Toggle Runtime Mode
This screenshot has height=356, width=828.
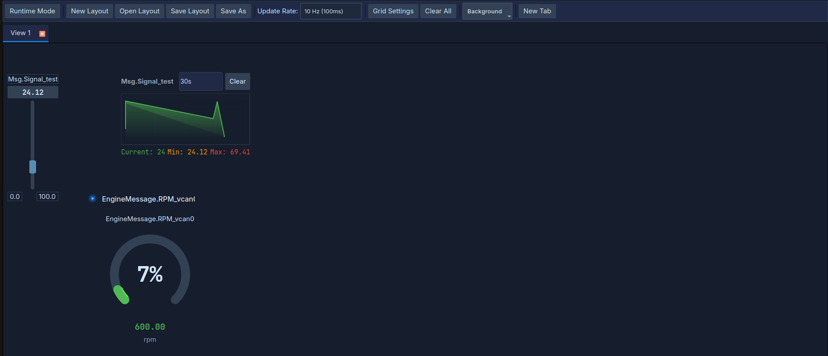[32, 11]
